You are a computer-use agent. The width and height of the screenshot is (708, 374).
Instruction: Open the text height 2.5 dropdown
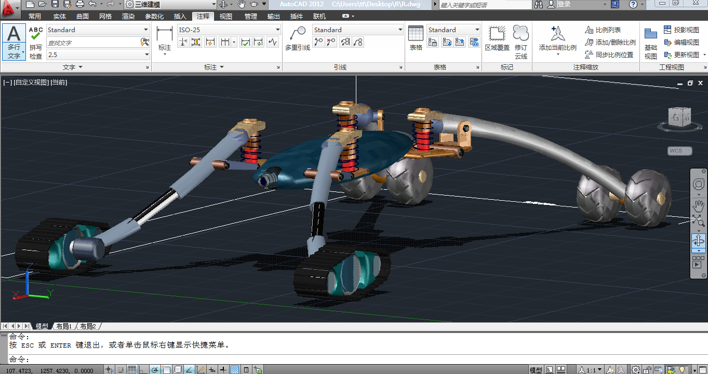[x=98, y=54]
